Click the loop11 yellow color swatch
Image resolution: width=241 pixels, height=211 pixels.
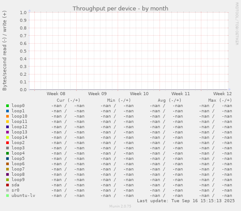(x=7, y=122)
